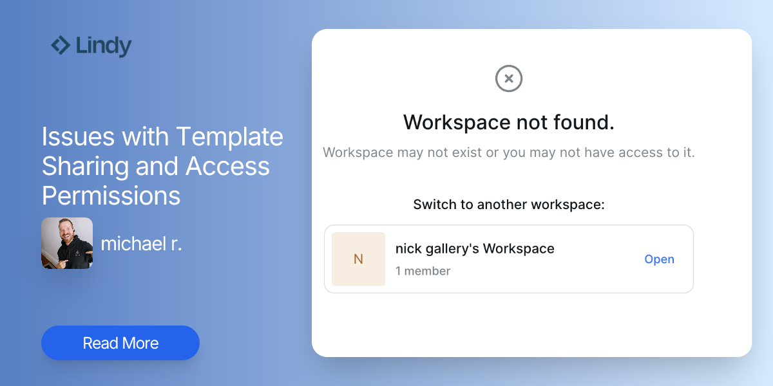
Task: Select the 1 member label
Action: [423, 271]
